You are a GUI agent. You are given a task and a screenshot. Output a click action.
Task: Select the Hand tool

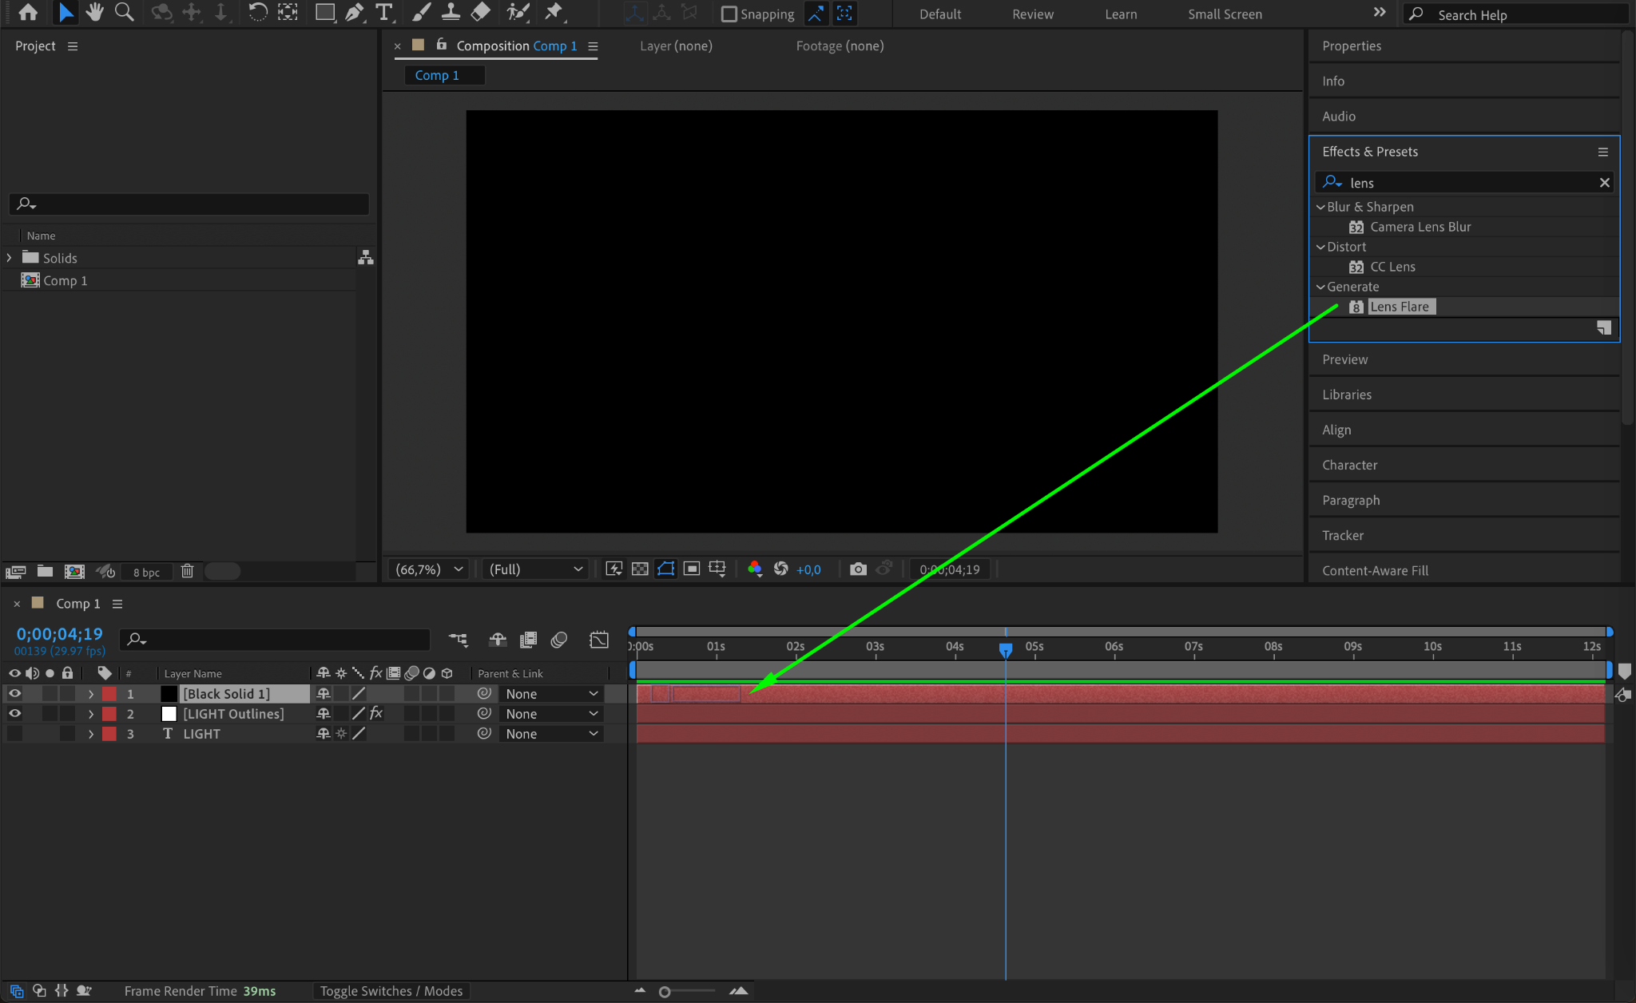click(95, 12)
